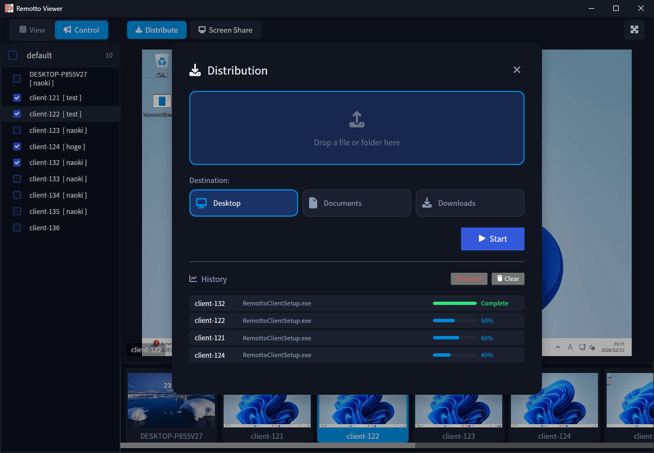Toggle the default group checkbox
Viewport: 654px width, 453px height.
[13, 56]
